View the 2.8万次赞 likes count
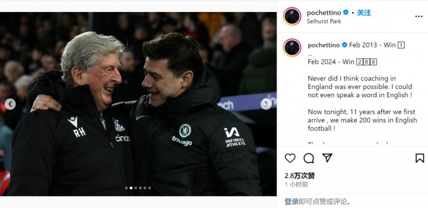The height and width of the screenshot is (208, 428). coord(300,176)
